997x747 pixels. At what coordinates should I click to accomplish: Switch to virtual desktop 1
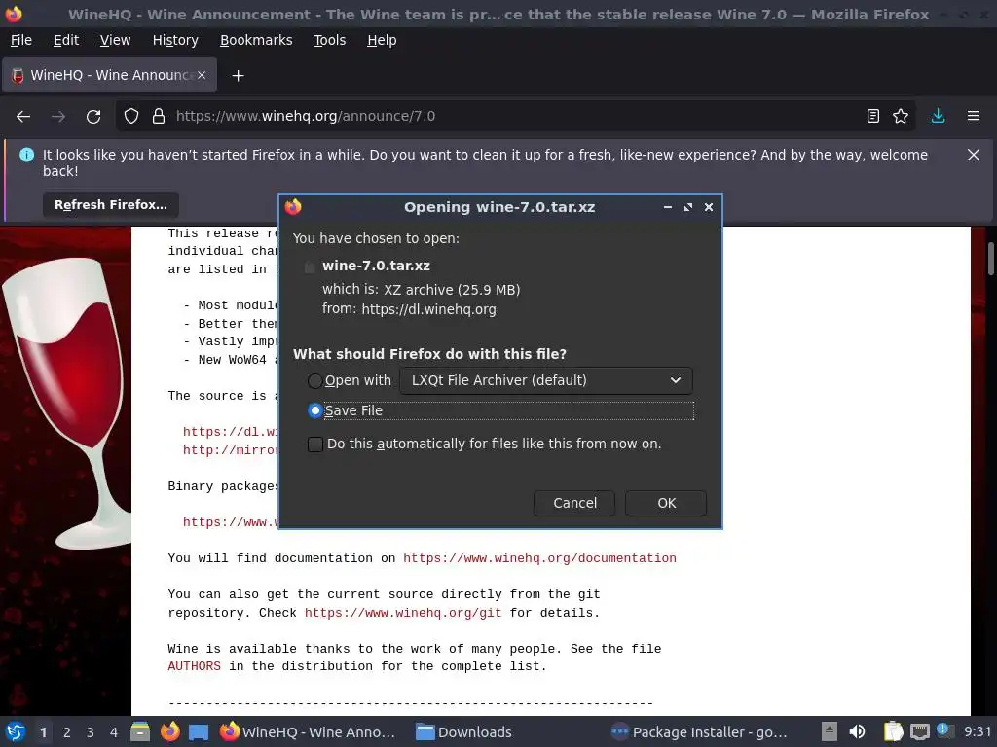(43, 732)
